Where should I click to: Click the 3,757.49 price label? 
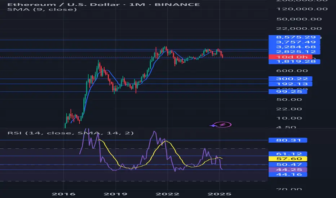pos(294,42)
